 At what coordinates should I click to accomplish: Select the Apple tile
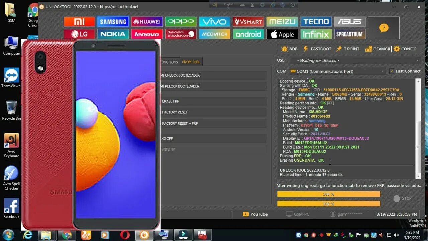coord(282,34)
